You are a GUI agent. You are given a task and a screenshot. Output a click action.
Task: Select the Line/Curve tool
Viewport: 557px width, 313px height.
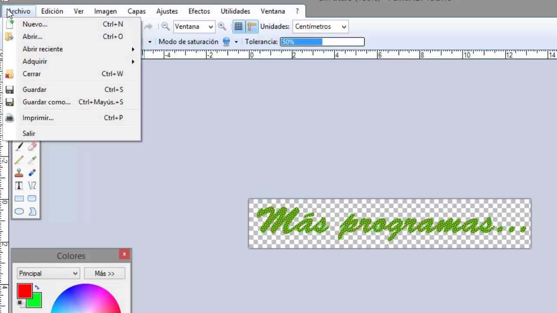point(32,186)
